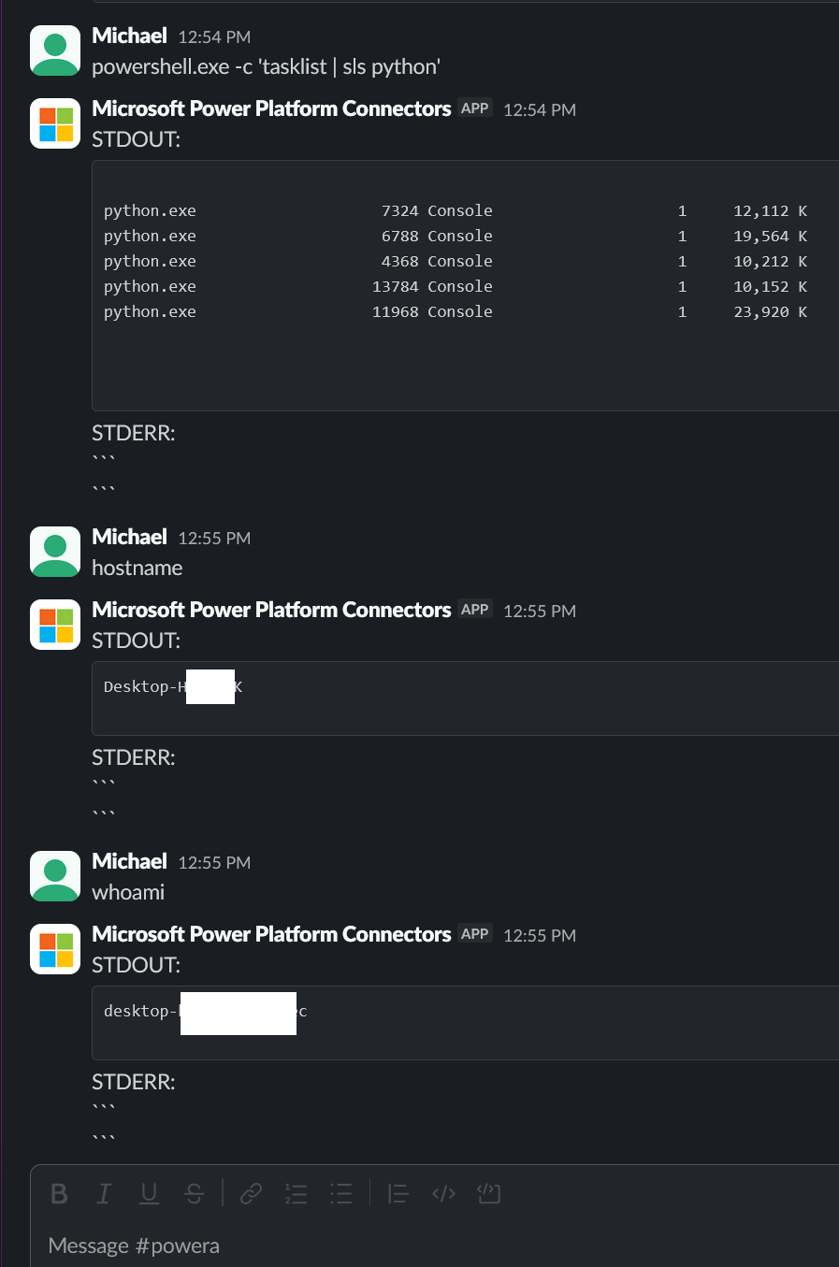Toggle strikethrough formatting in the composer

pos(195,1193)
